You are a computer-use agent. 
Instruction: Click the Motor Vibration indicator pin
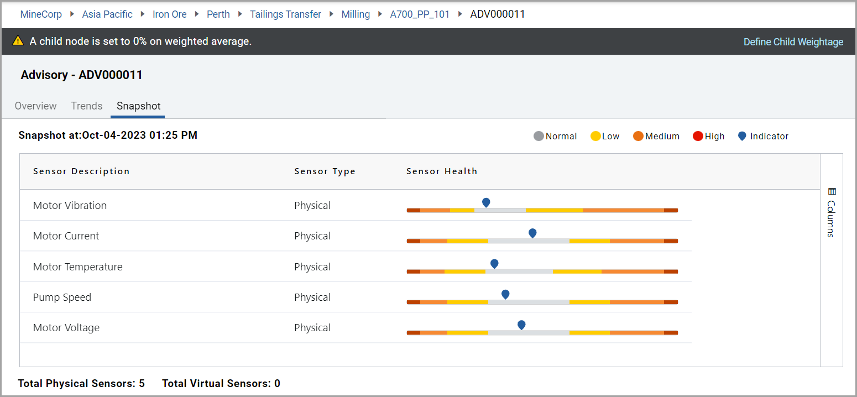486,202
